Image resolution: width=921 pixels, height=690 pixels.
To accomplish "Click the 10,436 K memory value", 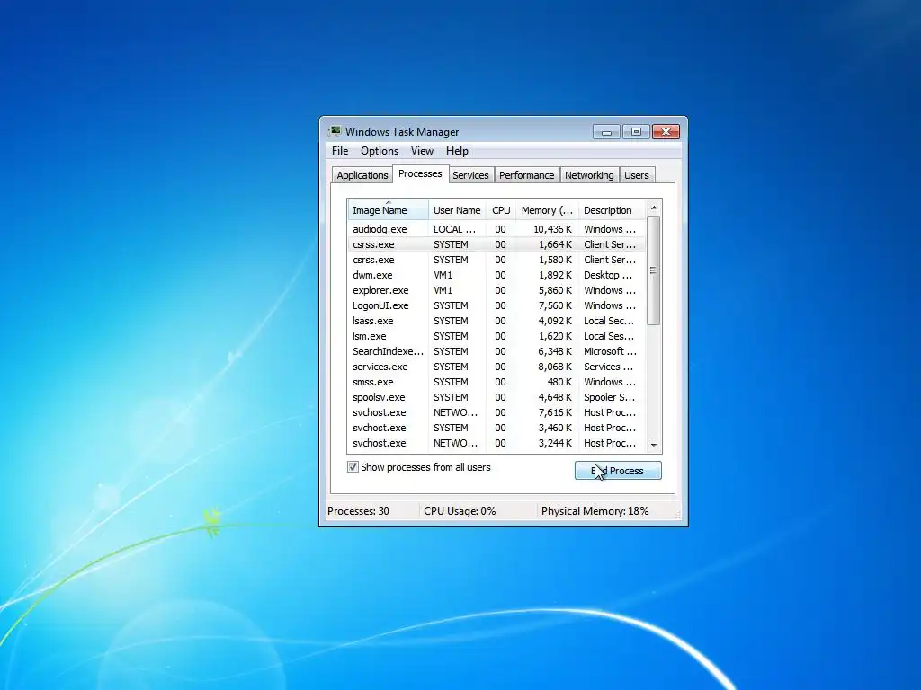I will tap(552, 229).
